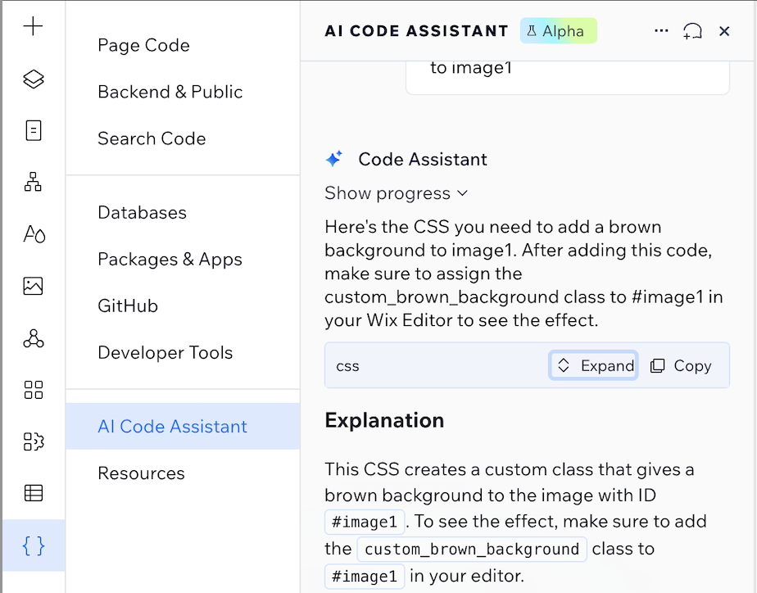Expand Show progress dropdown
The width and height of the screenshot is (757, 593).
[396, 193]
